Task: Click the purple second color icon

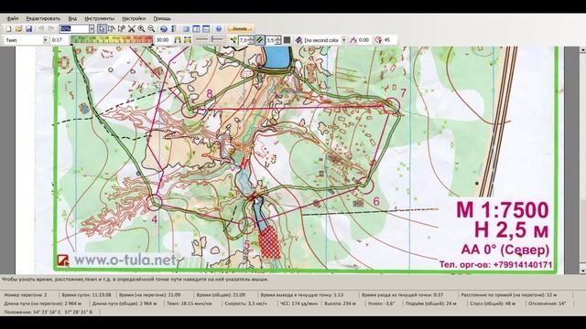Action: 298,40
